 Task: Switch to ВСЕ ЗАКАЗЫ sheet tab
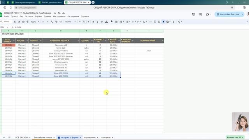22,137
